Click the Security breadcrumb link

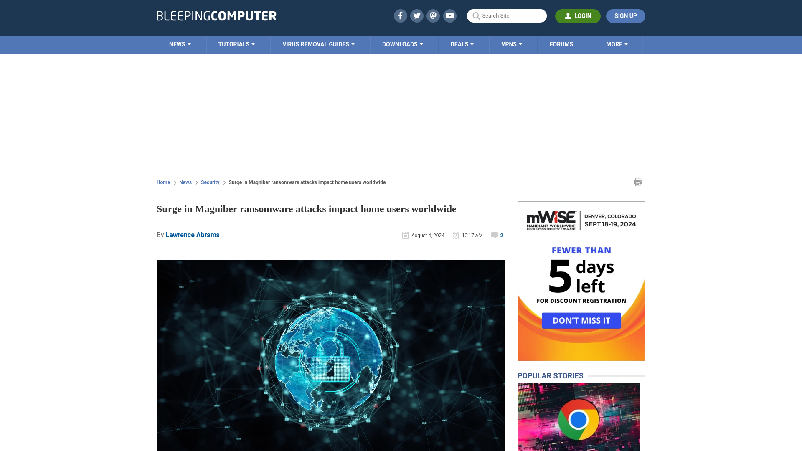pos(210,182)
